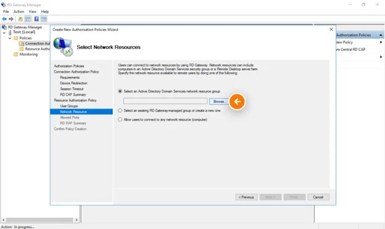Click RD CAP Summary wizard step

pos(73,94)
